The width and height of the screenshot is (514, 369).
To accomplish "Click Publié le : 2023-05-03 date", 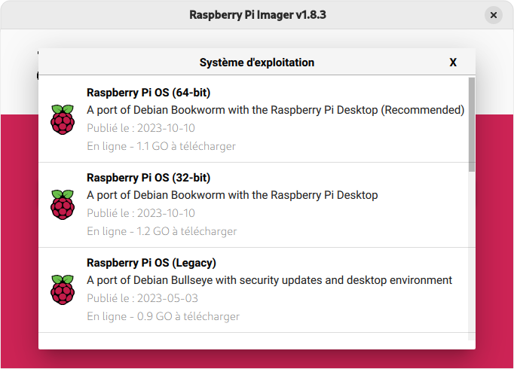I will 142,298.
